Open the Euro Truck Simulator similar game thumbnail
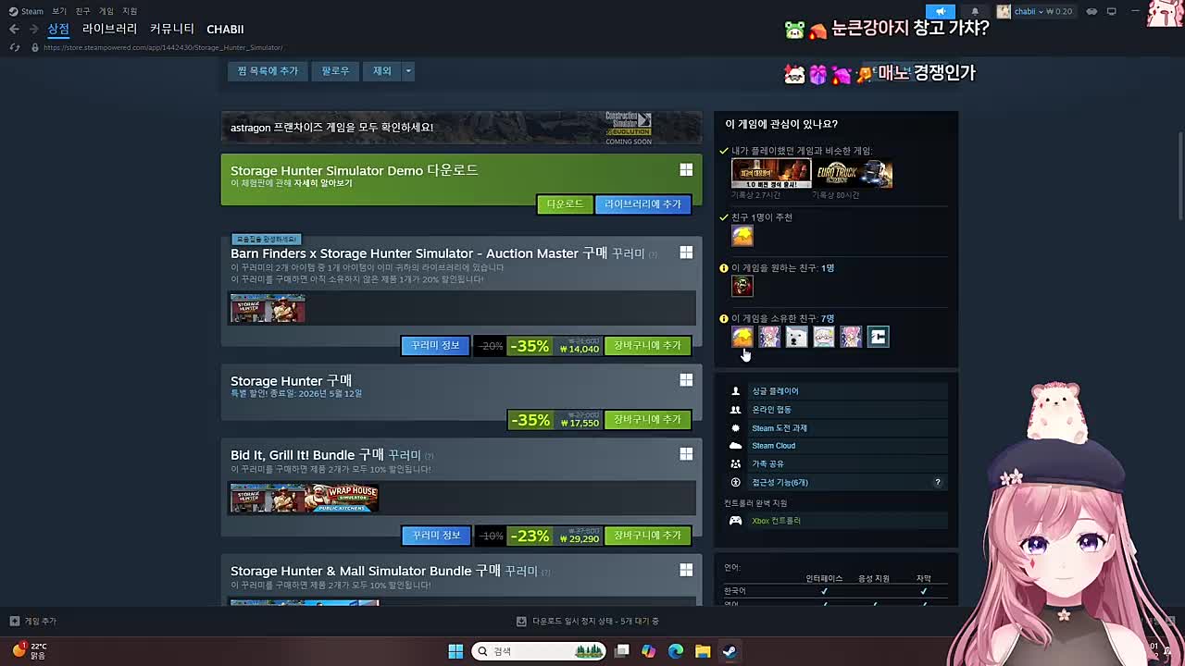Image resolution: width=1185 pixels, height=666 pixels. tap(853, 174)
